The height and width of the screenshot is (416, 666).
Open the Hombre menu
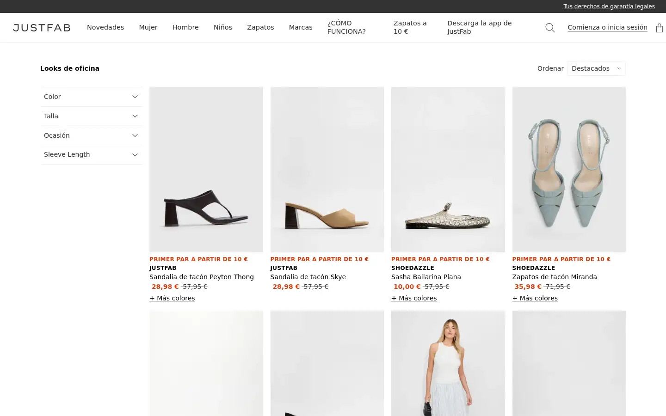click(185, 27)
